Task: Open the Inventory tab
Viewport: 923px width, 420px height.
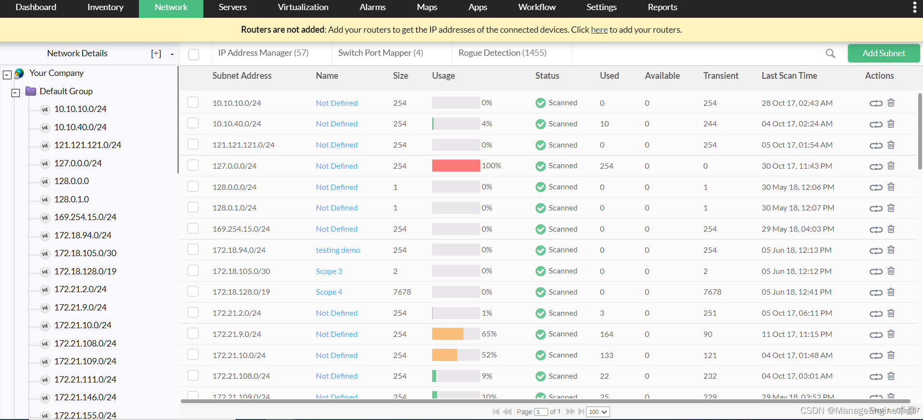Action: [105, 8]
